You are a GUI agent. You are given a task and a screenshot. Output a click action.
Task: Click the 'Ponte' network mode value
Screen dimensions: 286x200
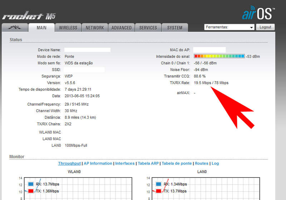pyautogui.click(x=69, y=56)
